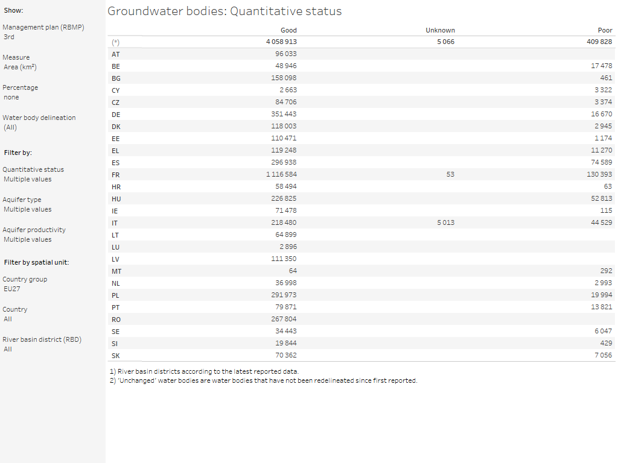Click Hungary's Poor value 52 813
This screenshot has height=463, width=618.
(x=602, y=198)
